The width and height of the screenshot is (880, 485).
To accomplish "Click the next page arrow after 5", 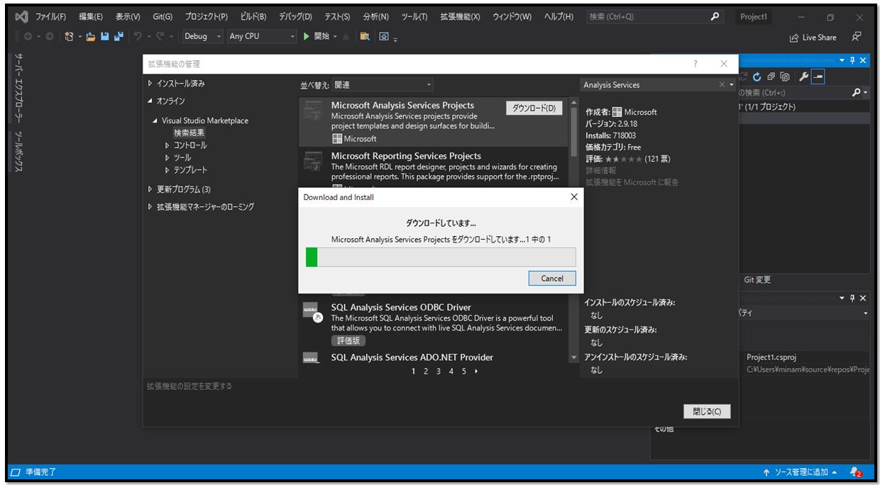I will pos(476,372).
